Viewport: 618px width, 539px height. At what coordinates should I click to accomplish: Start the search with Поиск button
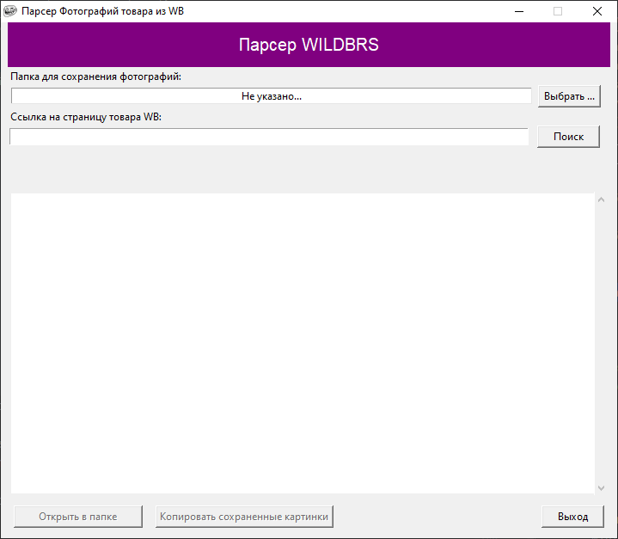coord(568,137)
